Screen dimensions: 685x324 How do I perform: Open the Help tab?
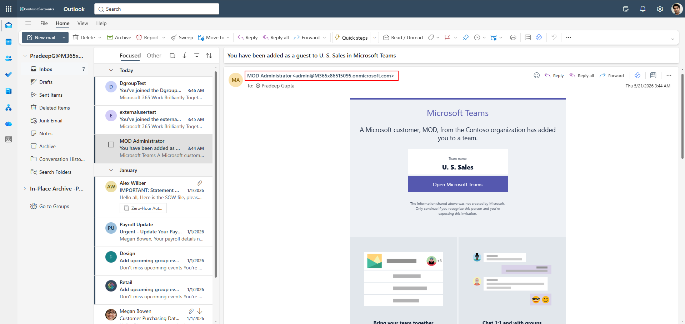pyautogui.click(x=101, y=23)
